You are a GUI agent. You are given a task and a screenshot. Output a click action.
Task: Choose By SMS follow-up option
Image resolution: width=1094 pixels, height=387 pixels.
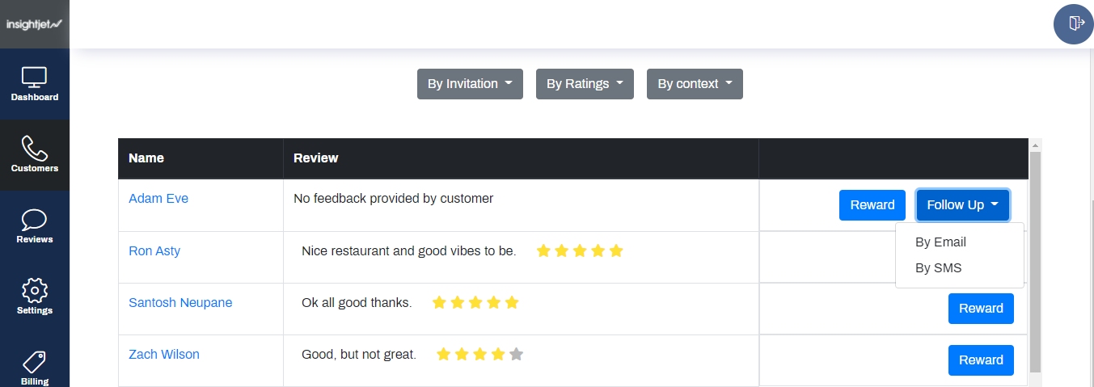pyautogui.click(x=938, y=268)
